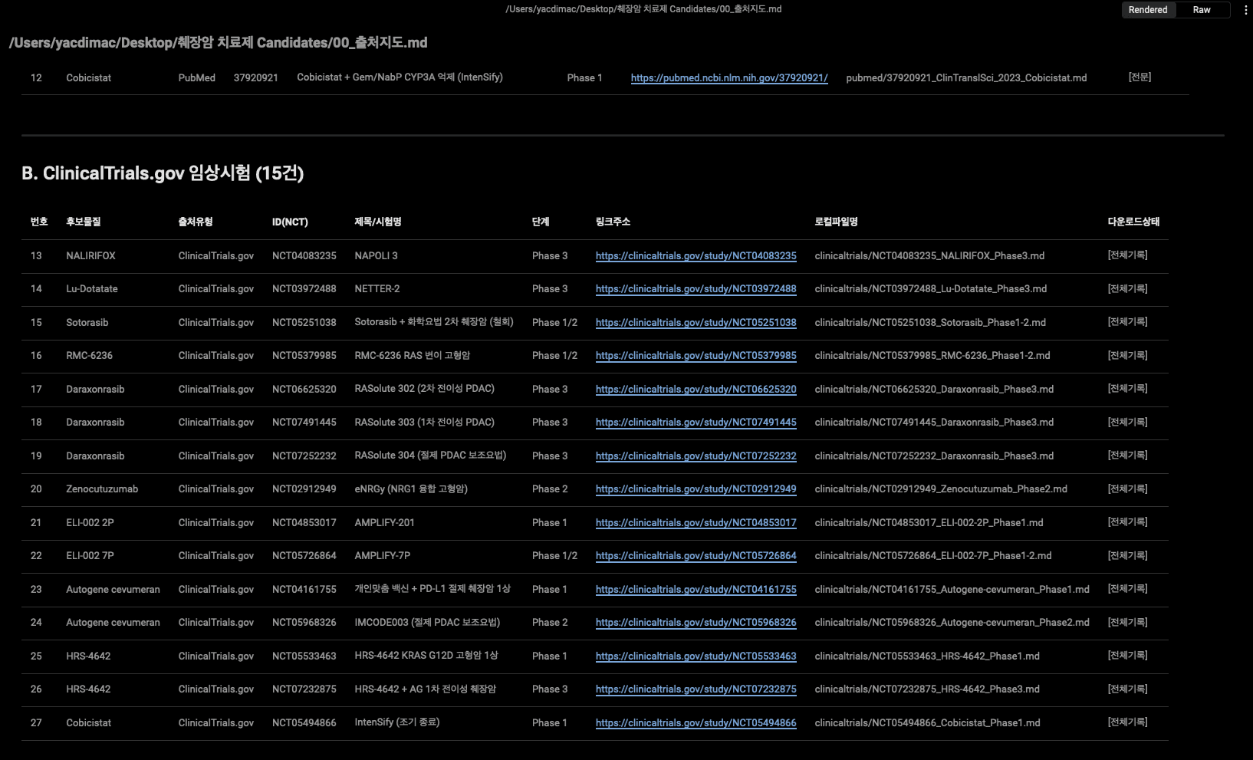This screenshot has height=760, width=1253.
Task: Open the more options kebab menu
Action: [x=1245, y=10]
